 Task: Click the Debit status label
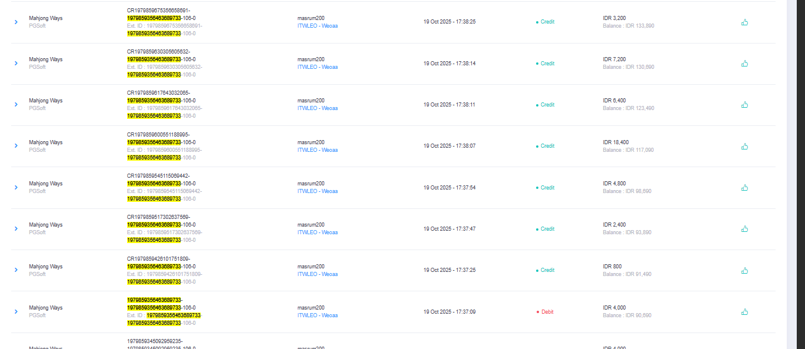click(545, 312)
